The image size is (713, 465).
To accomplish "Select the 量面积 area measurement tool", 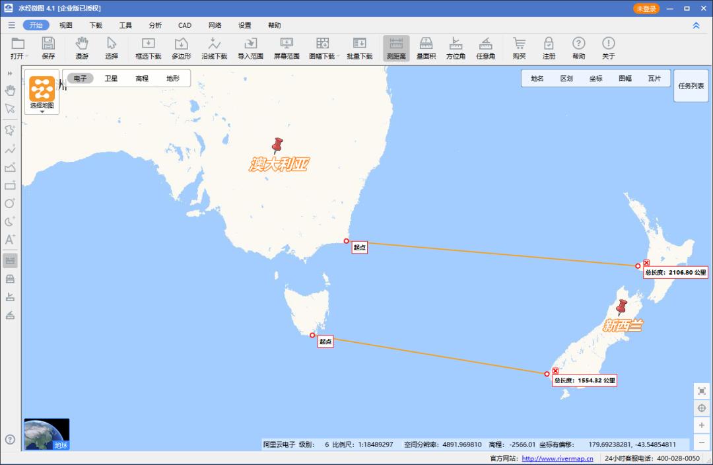I will pos(426,48).
